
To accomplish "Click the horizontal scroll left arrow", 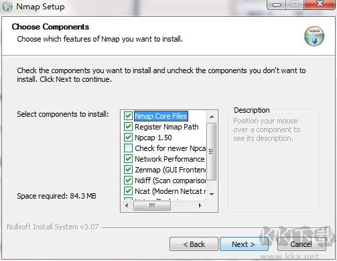I will pyautogui.click(x=127, y=205).
